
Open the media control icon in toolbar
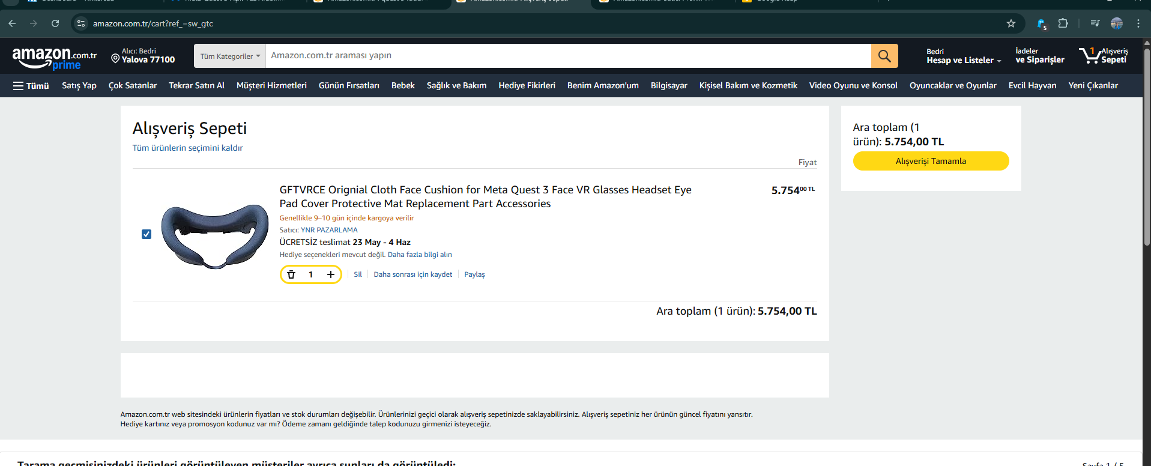tap(1095, 23)
